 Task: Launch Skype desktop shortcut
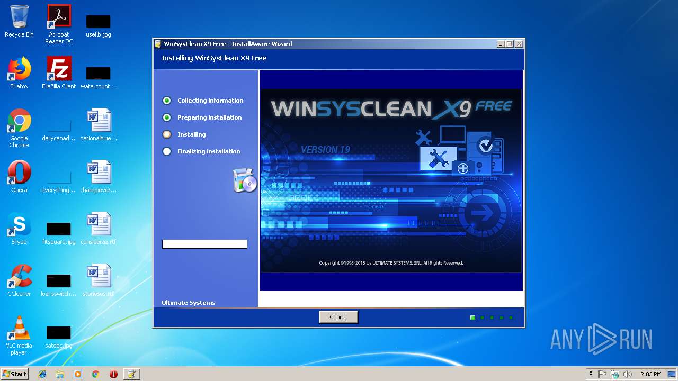(19, 229)
